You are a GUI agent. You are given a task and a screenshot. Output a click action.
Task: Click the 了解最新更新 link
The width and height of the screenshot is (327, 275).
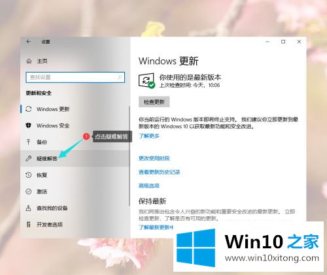click(156, 227)
